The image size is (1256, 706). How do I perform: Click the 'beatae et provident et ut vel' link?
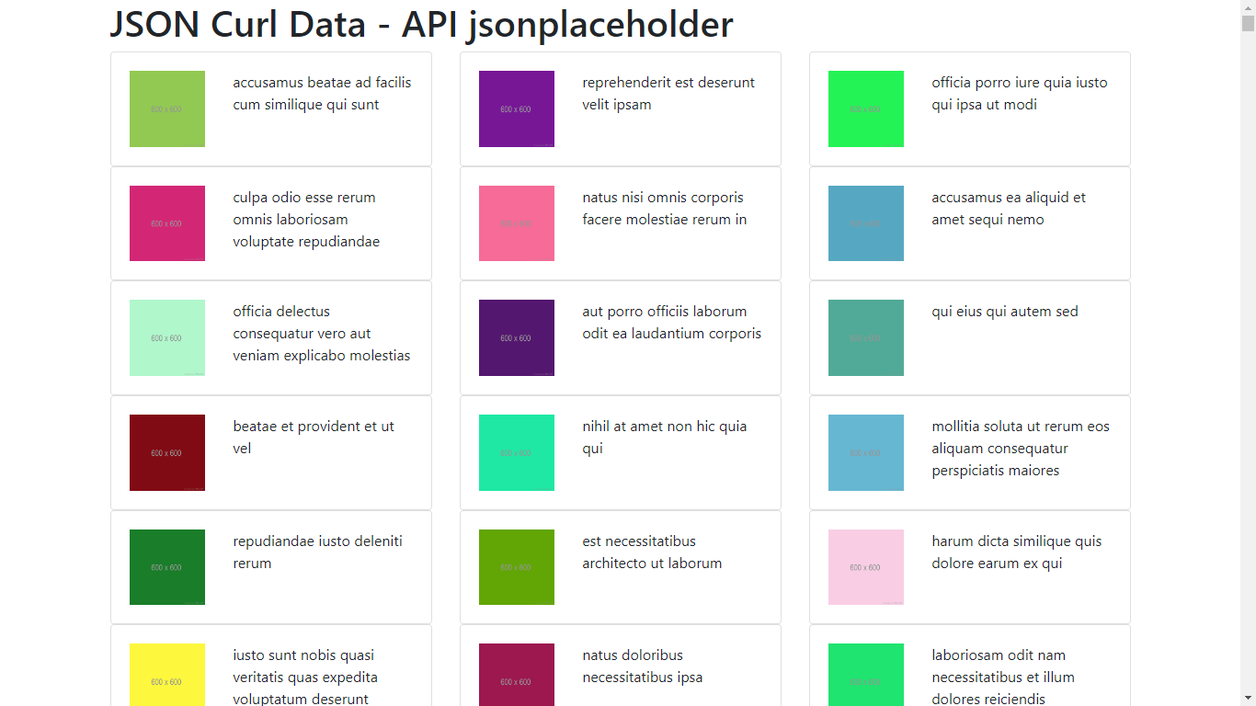(x=314, y=437)
